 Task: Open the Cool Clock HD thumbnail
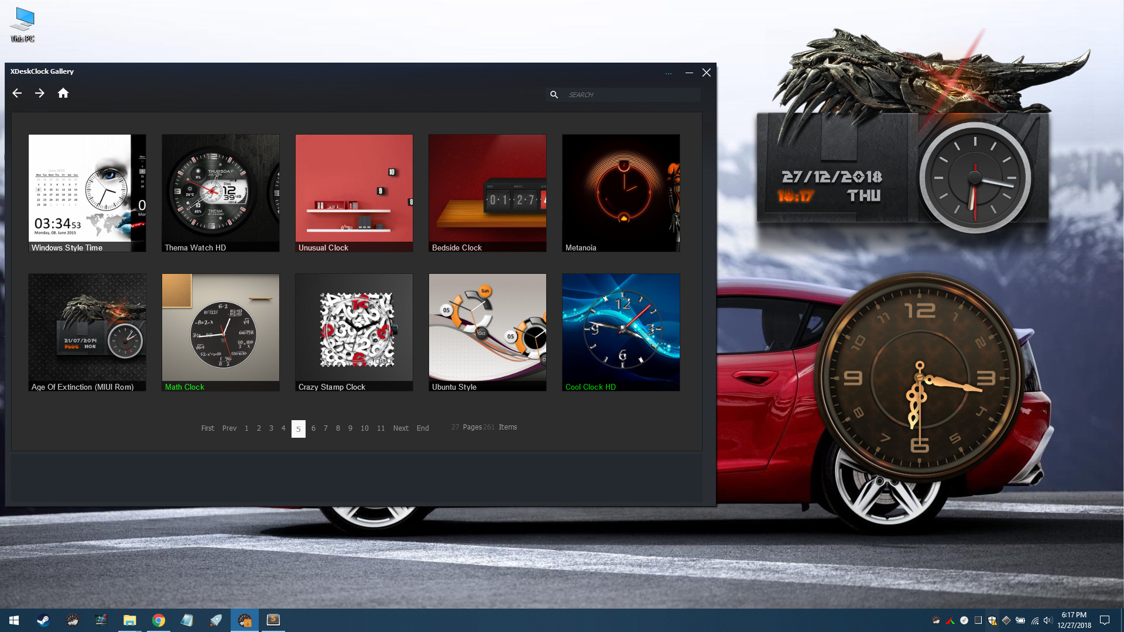(621, 332)
